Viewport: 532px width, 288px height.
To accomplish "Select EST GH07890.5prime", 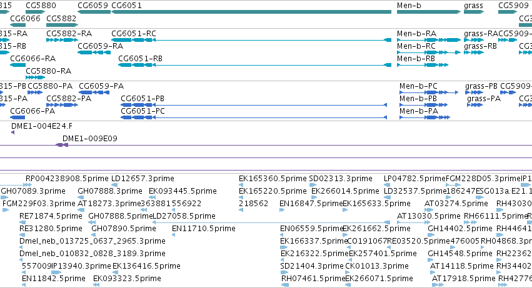I will [x=124, y=229].
